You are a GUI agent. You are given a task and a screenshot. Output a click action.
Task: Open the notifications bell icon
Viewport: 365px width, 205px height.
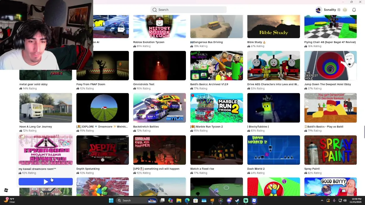click(354, 10)
